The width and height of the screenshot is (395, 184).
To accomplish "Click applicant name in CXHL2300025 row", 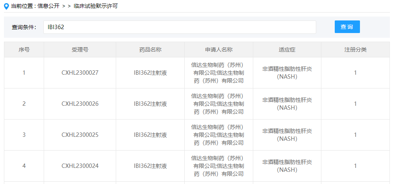I will point(219,135).
